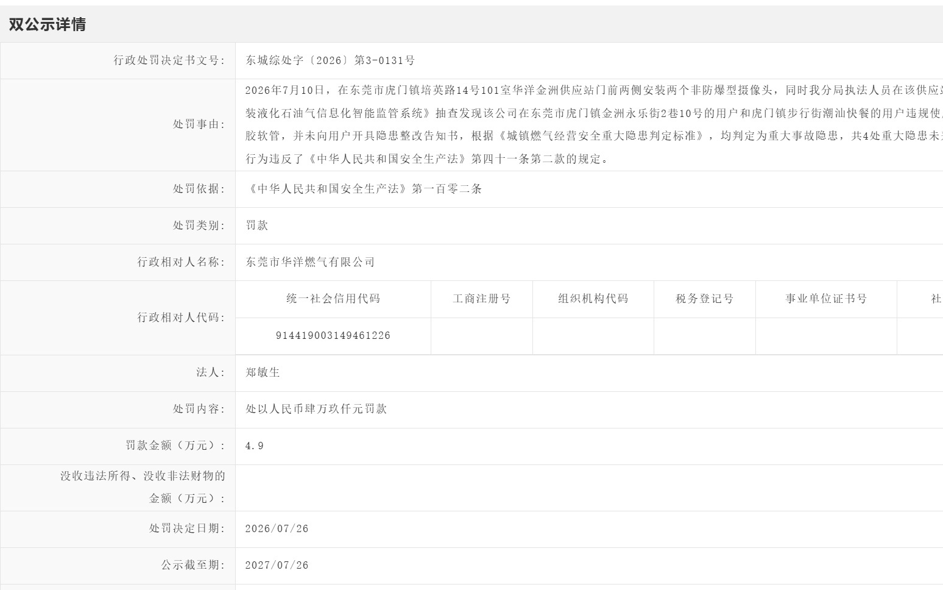The height and width of the screenshot is (590, 943).
Task: Click the line starting 装液化石油气信息化智能监管系统
Action: [594, 113]
